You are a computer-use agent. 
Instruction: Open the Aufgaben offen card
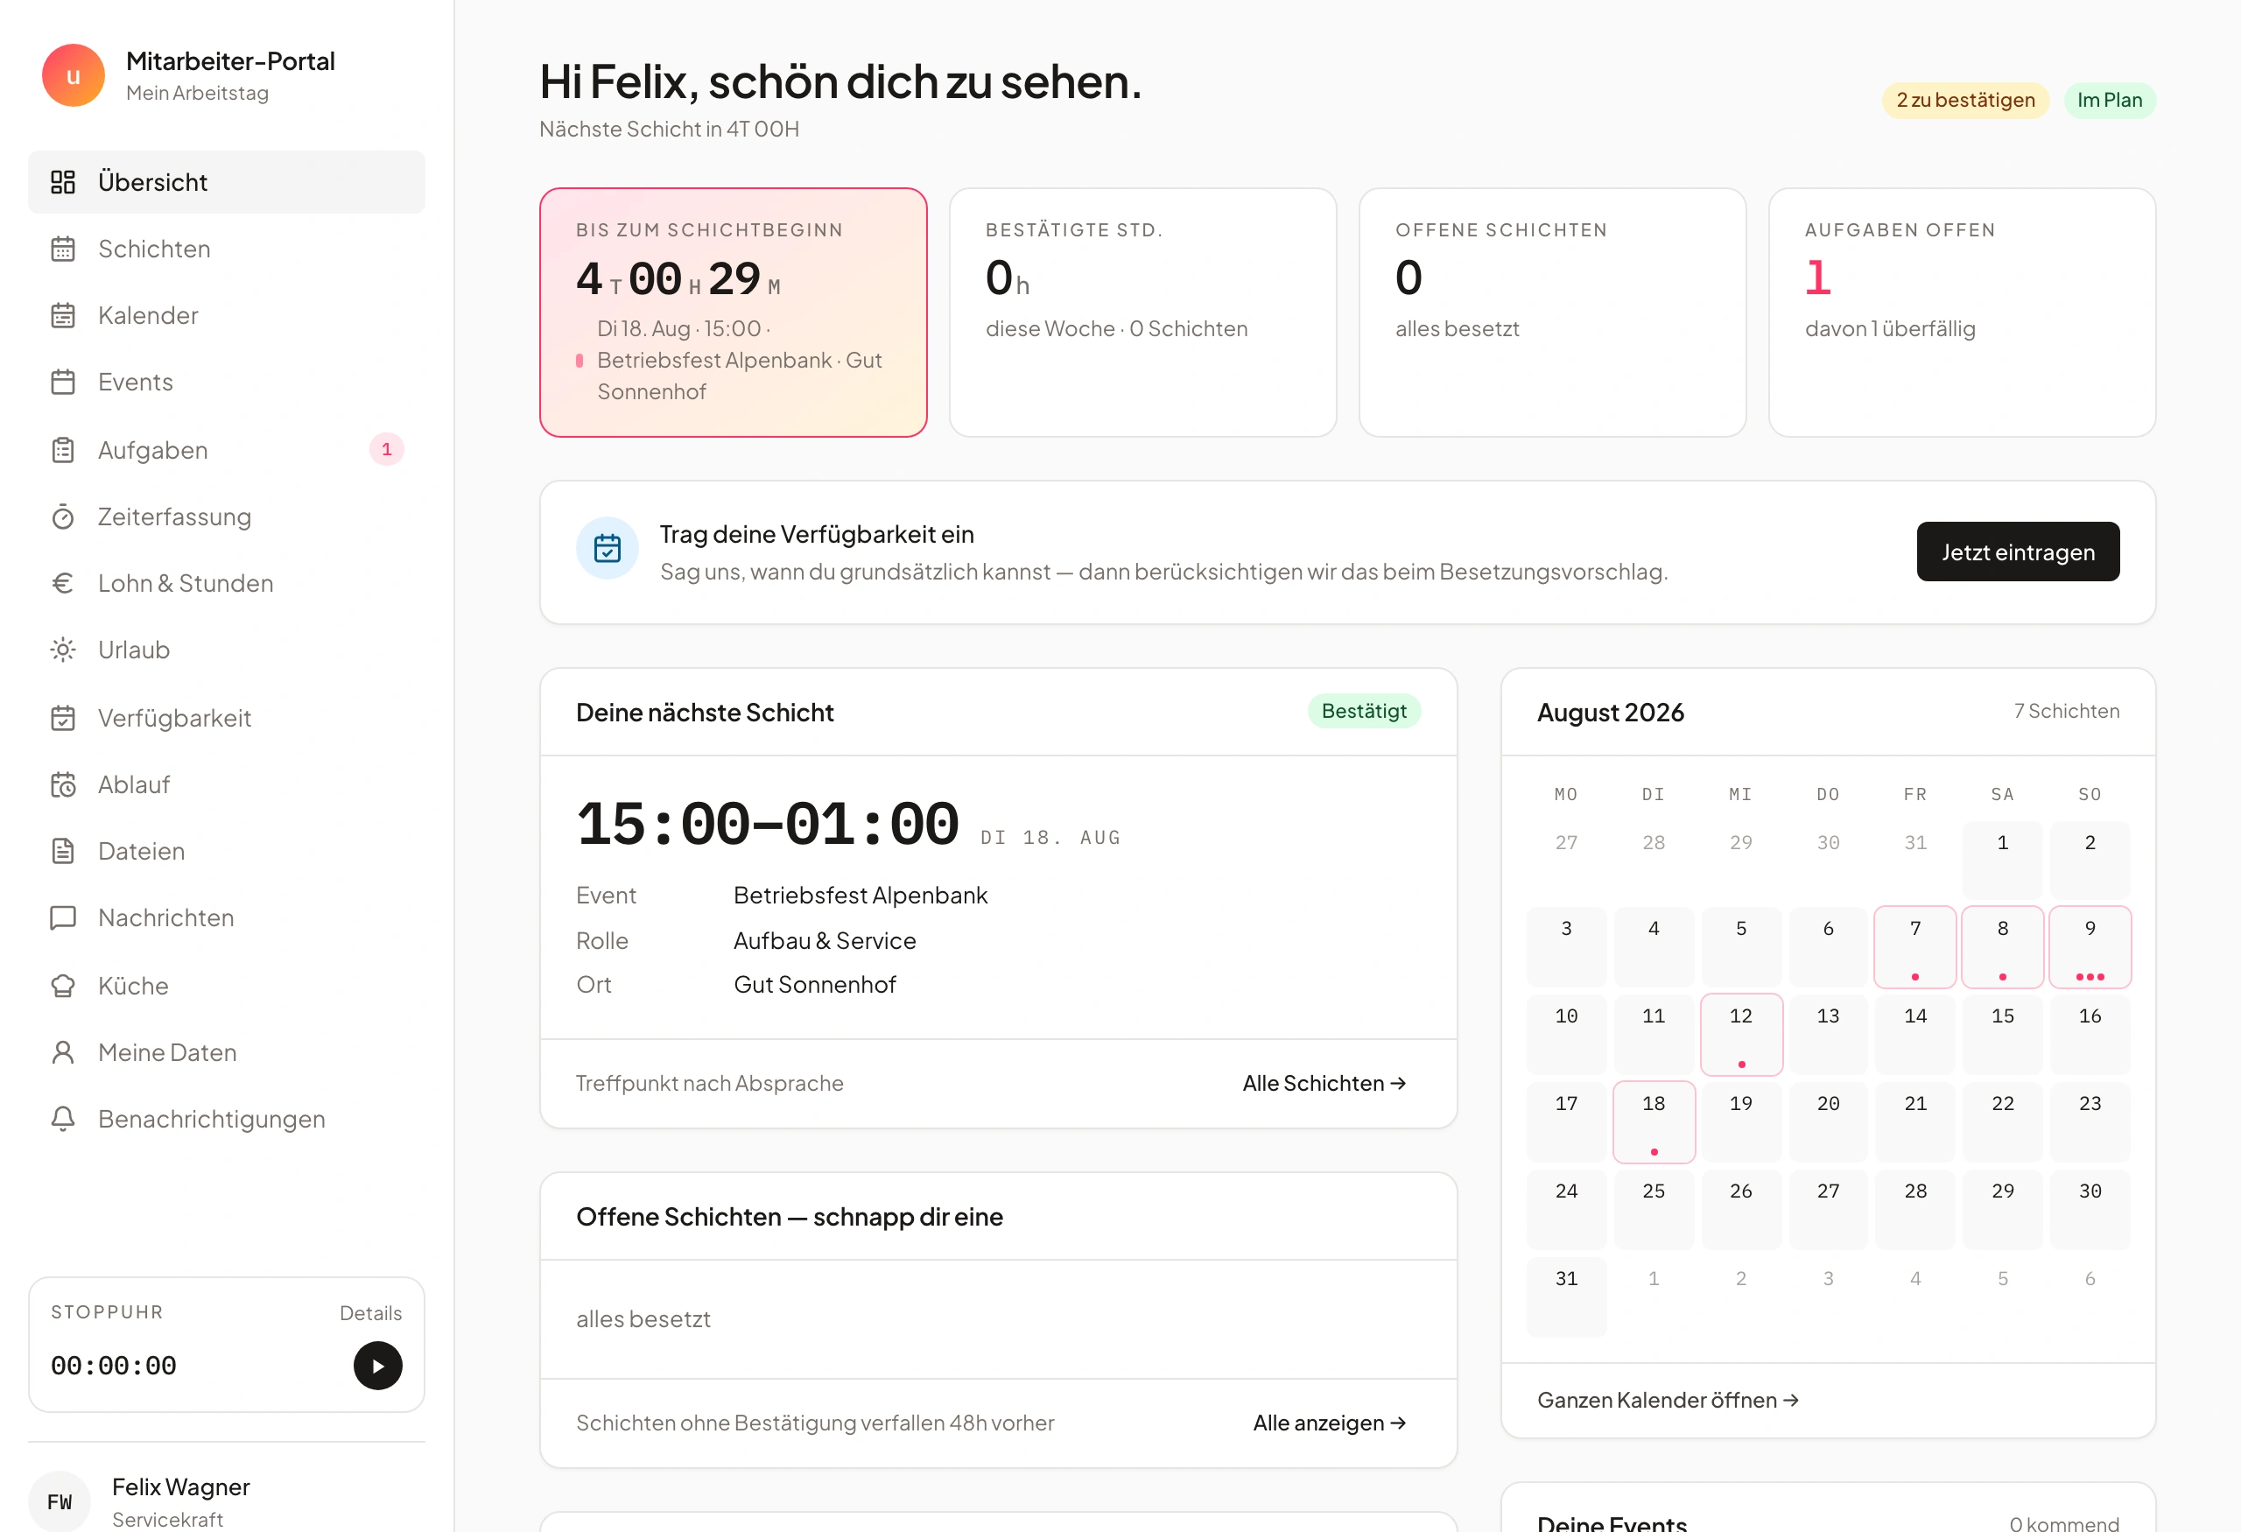tap(1963, 313)
